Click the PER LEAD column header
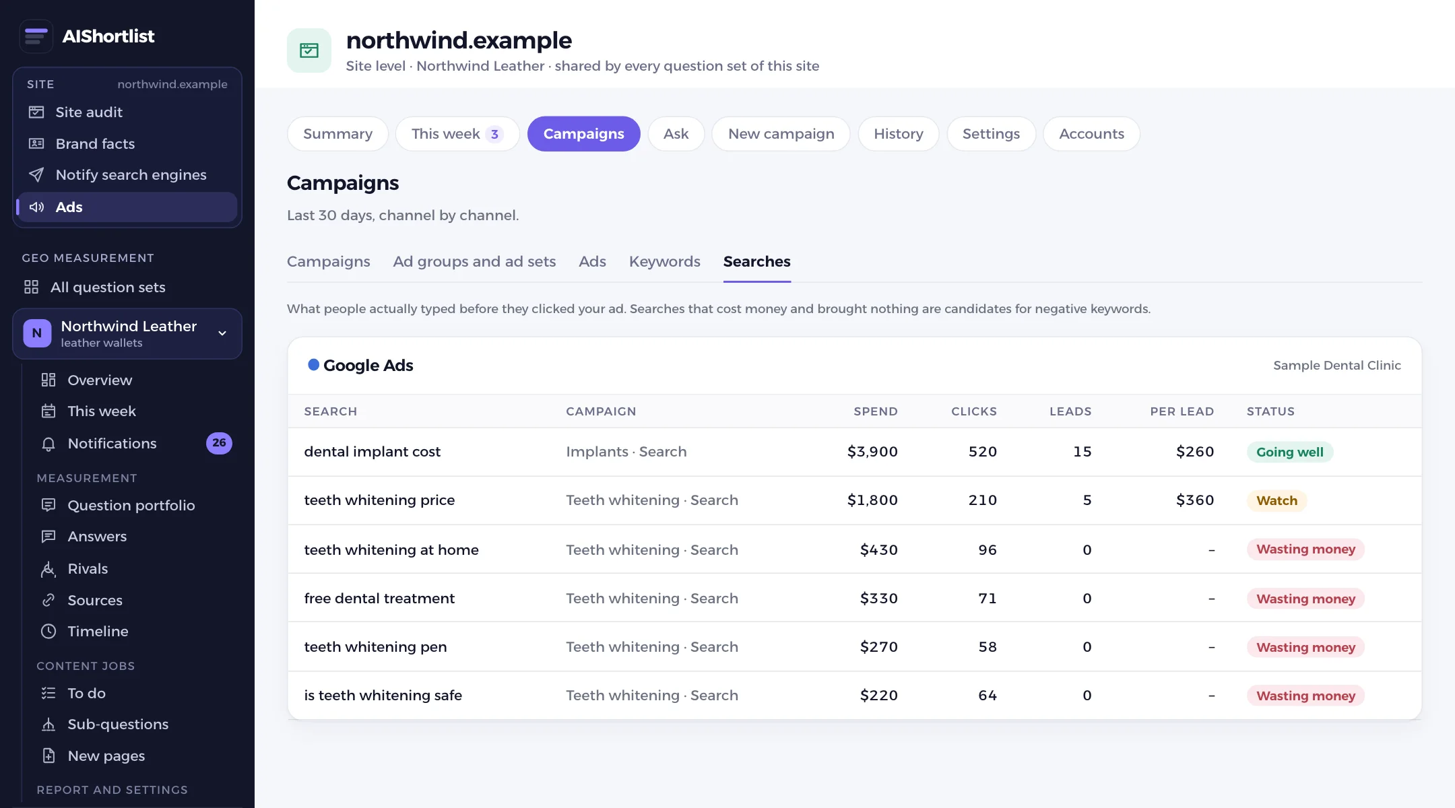The height and width of the screenshot is (808, 1455). pyautogui.click(x=1182, y=411)
